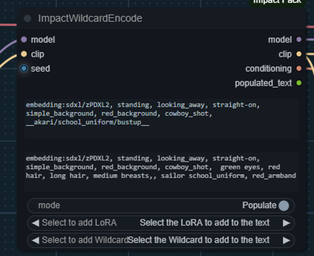Collapse node using gray title dot

click(27, 18)
